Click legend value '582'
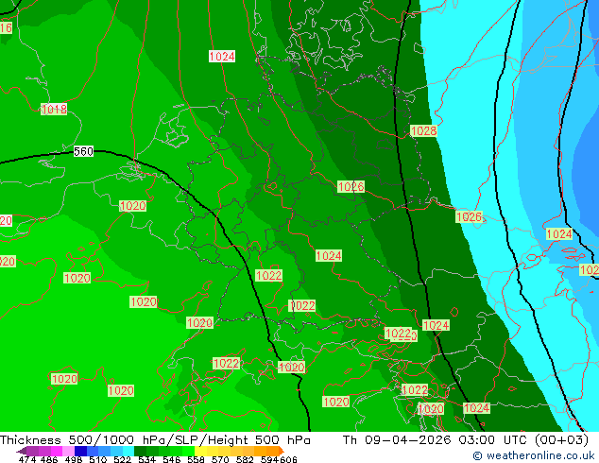This screenshot has height=463, width=599. click(x=245, y=459)
